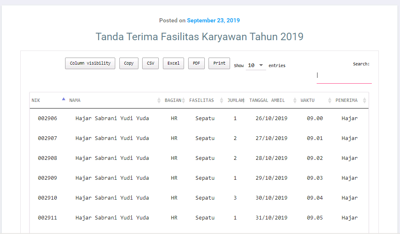Export the table to Excel

pos(173,63)
